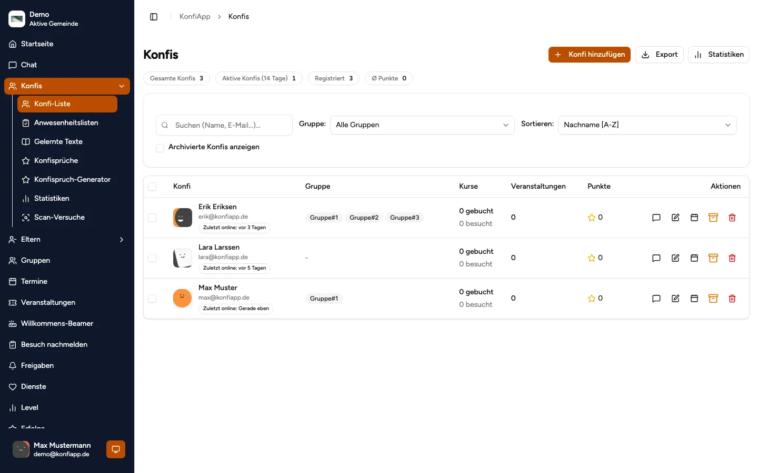Click Lara Larssen's points star icon
This screenshot has width=758, height=473.
[x=592, y=258]
